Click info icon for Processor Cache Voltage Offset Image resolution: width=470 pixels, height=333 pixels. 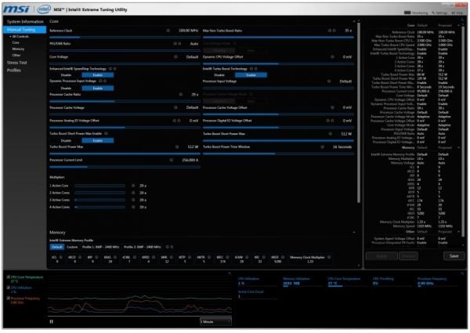pyautogui.click(x=332, y=107)
